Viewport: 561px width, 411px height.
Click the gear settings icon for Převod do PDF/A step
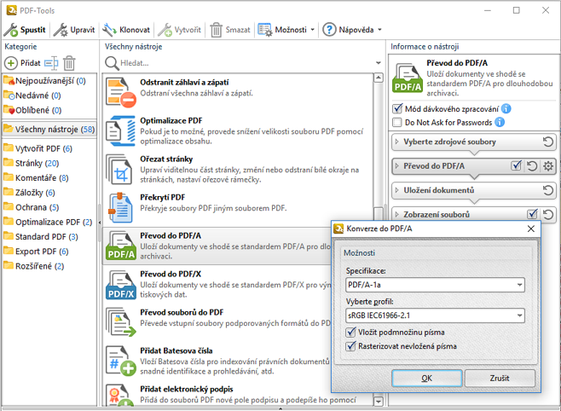tap(548, 165)
